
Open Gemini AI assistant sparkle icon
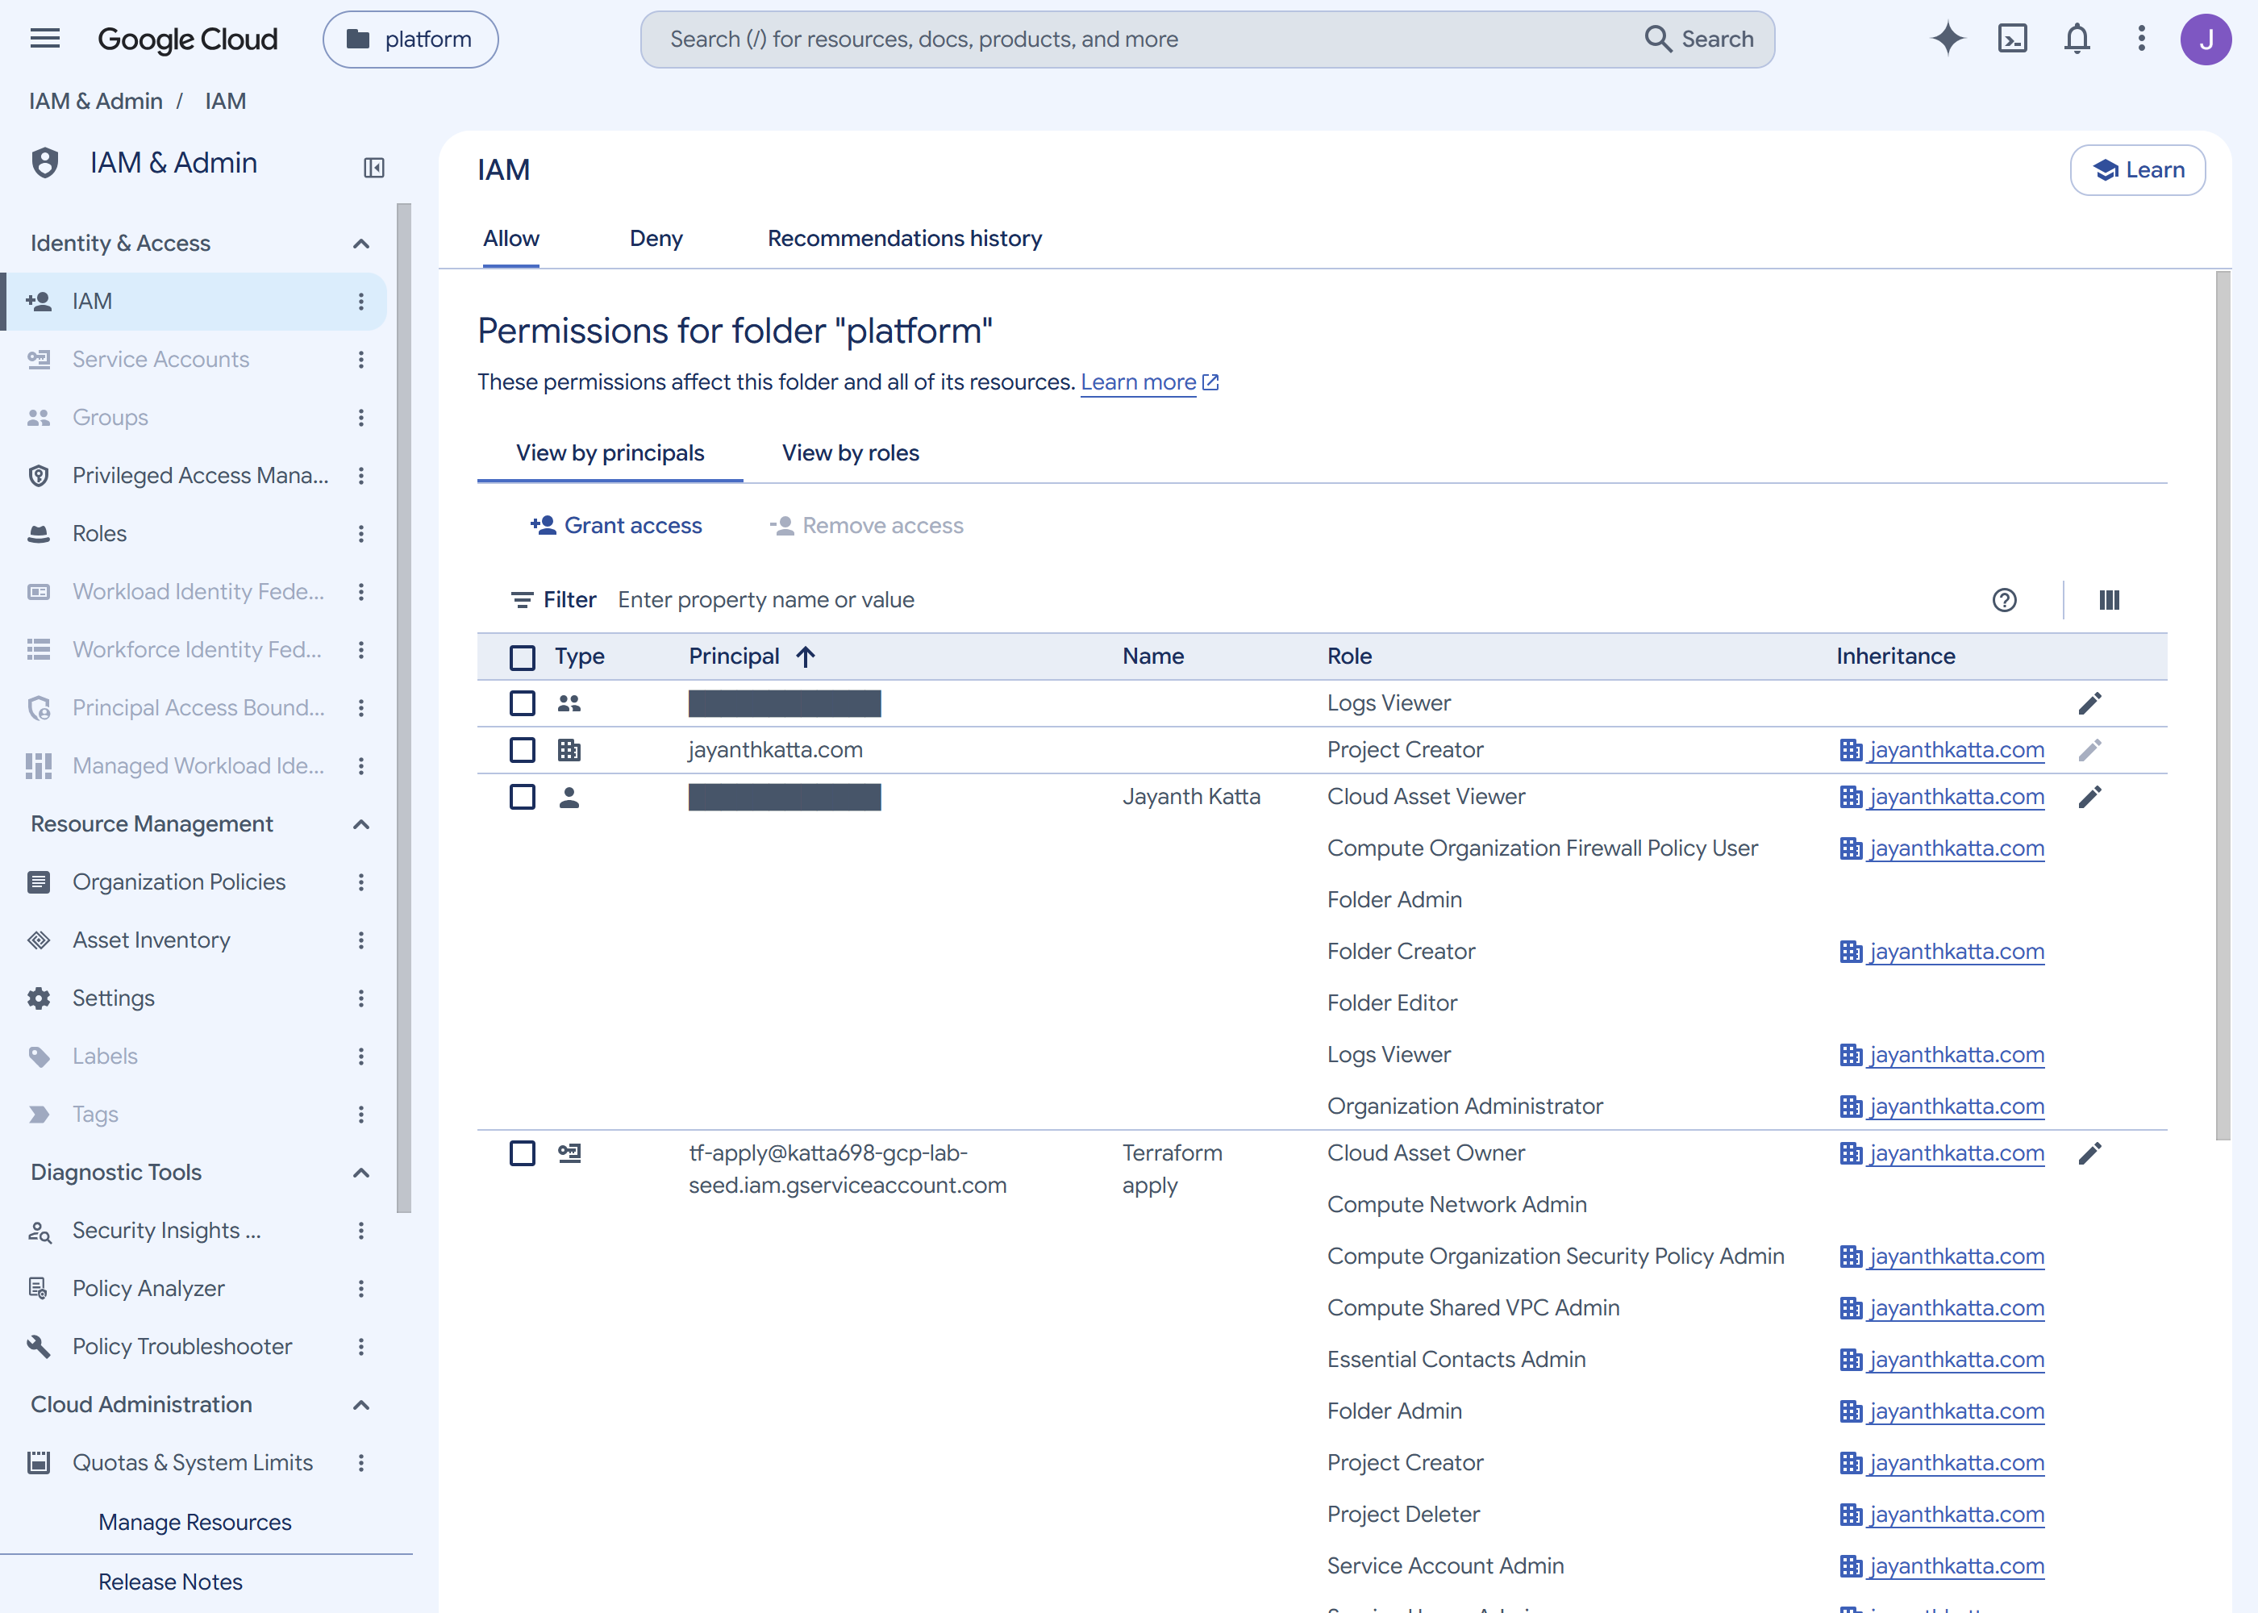[x=1948, y=39]
